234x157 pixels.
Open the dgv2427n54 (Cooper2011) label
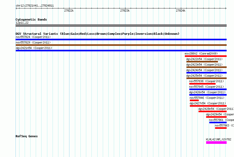(x=208, y=103)
